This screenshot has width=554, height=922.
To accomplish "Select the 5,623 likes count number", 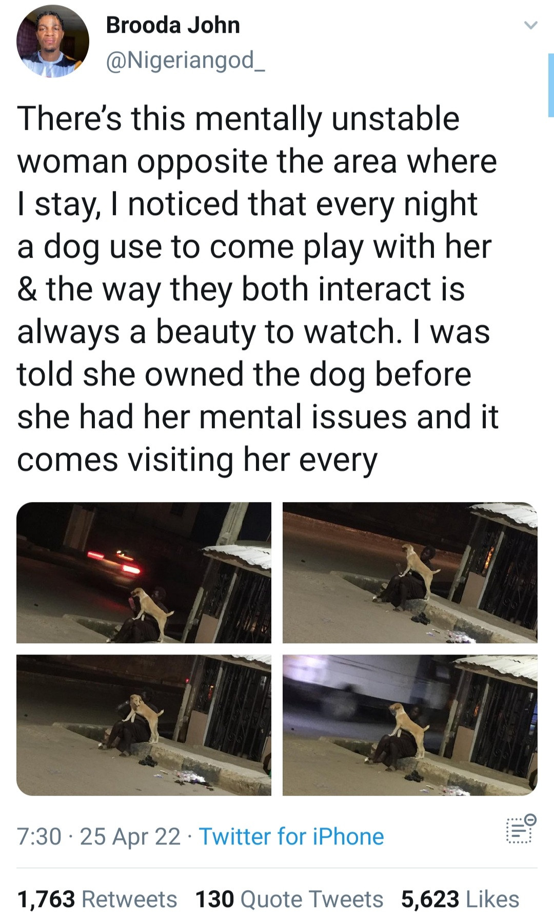I will (x=430, y=899).
